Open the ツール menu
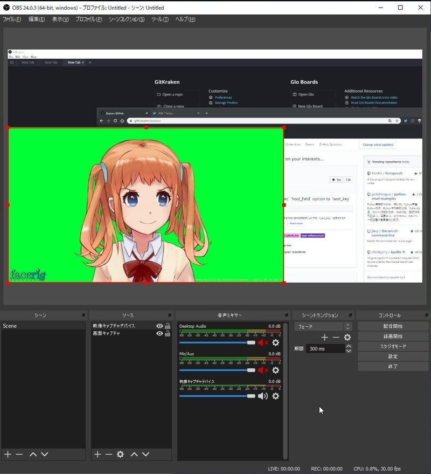 click(x=160, y=19)
